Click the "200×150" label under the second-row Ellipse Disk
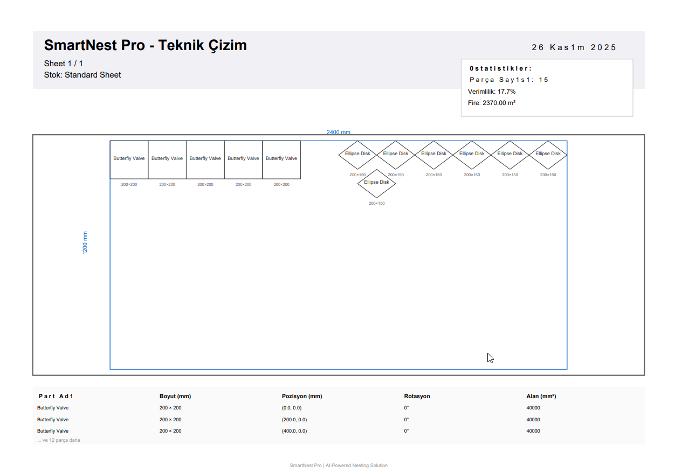The width and height of the screenshot is (675, 473). coord(377,204)
